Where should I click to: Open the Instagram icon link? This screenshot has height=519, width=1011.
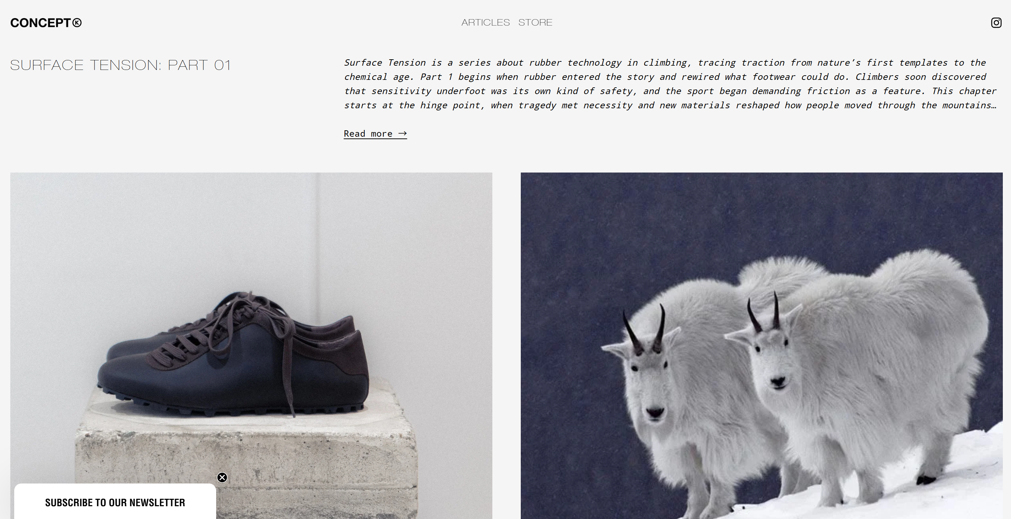(996, 23)
